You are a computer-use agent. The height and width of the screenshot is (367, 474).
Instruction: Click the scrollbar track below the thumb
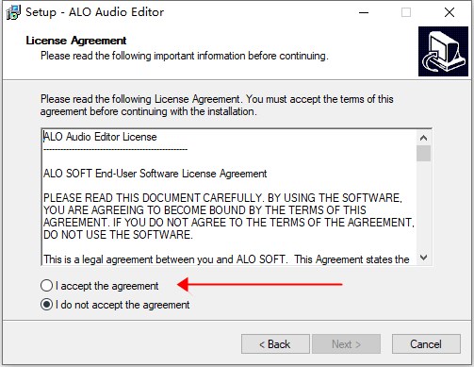click(x=423, y=206)
